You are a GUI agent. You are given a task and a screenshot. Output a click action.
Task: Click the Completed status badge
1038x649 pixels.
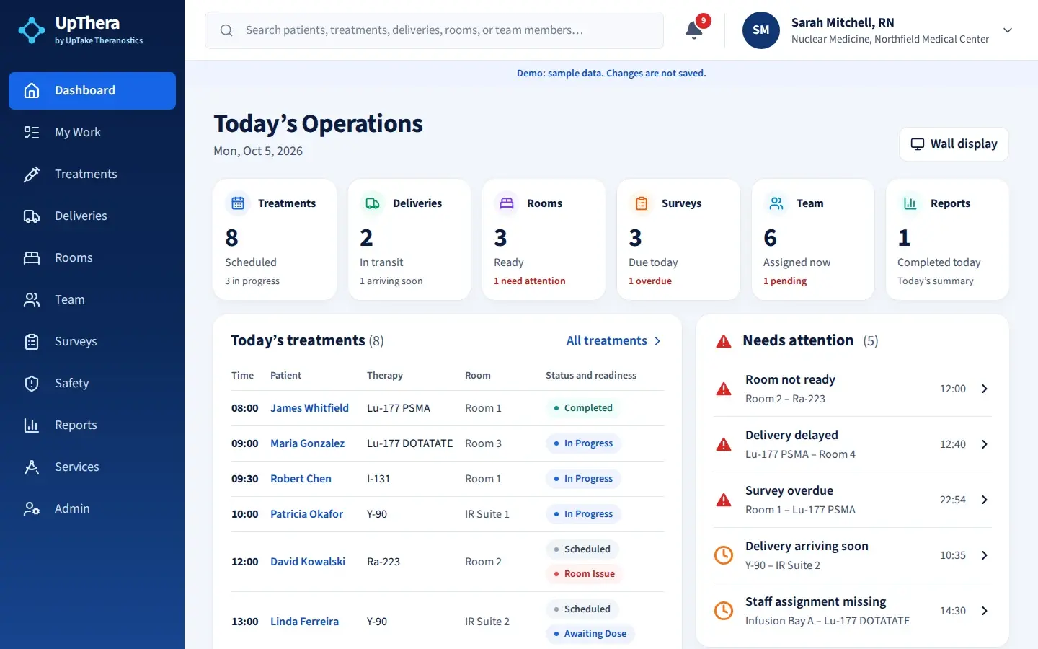click(582, 408)
